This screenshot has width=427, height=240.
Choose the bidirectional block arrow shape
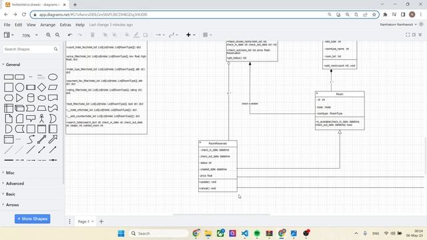(41, 139)
